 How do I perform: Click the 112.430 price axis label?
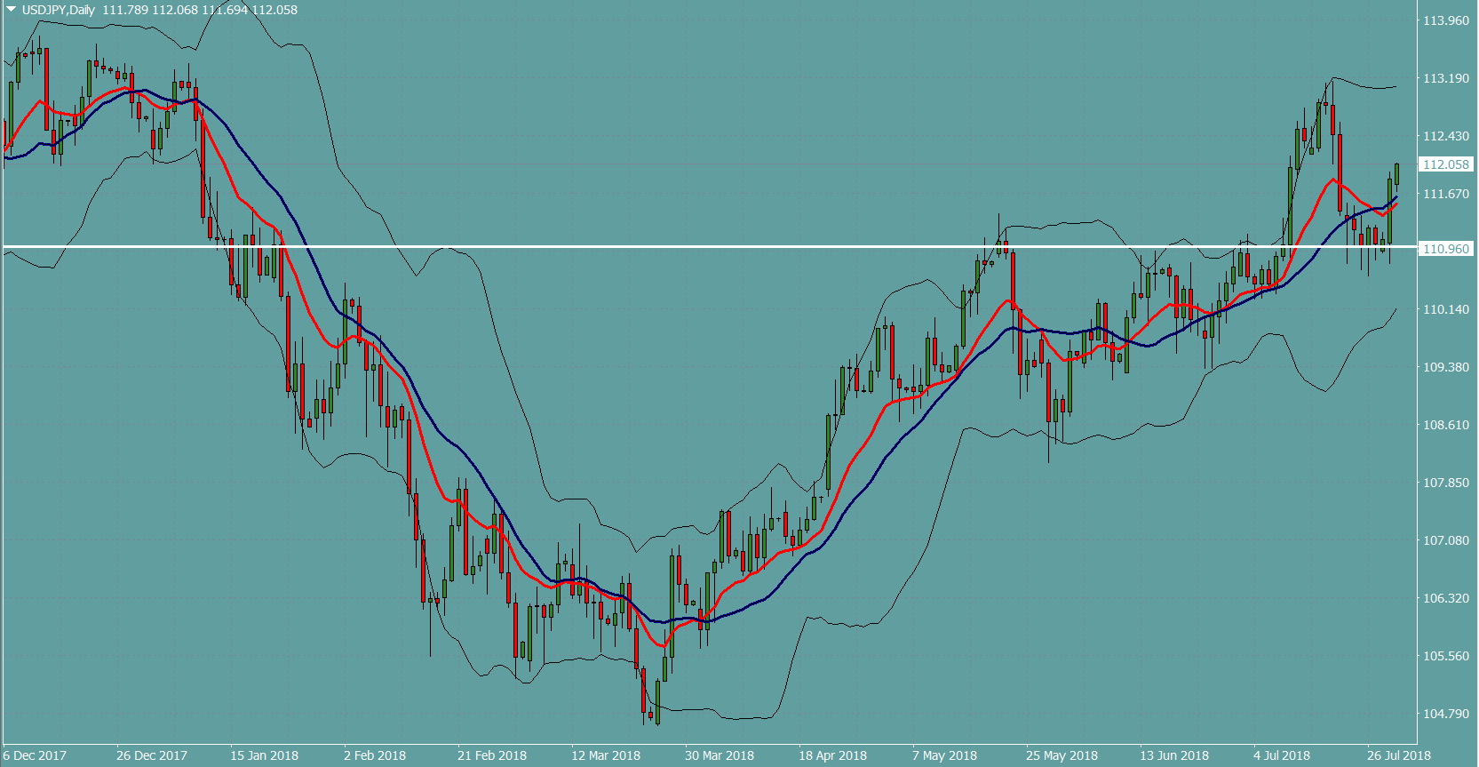pos(1445,136)
